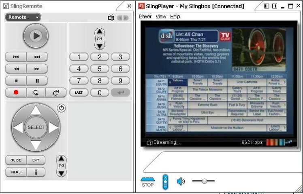Click the volume slider handle
Image resolution: width=303 pixels, height=194 pixels.
pos(205,181)
